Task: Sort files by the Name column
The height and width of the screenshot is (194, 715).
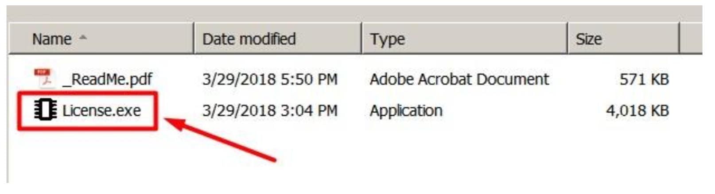Action: [x=52, y=39]
